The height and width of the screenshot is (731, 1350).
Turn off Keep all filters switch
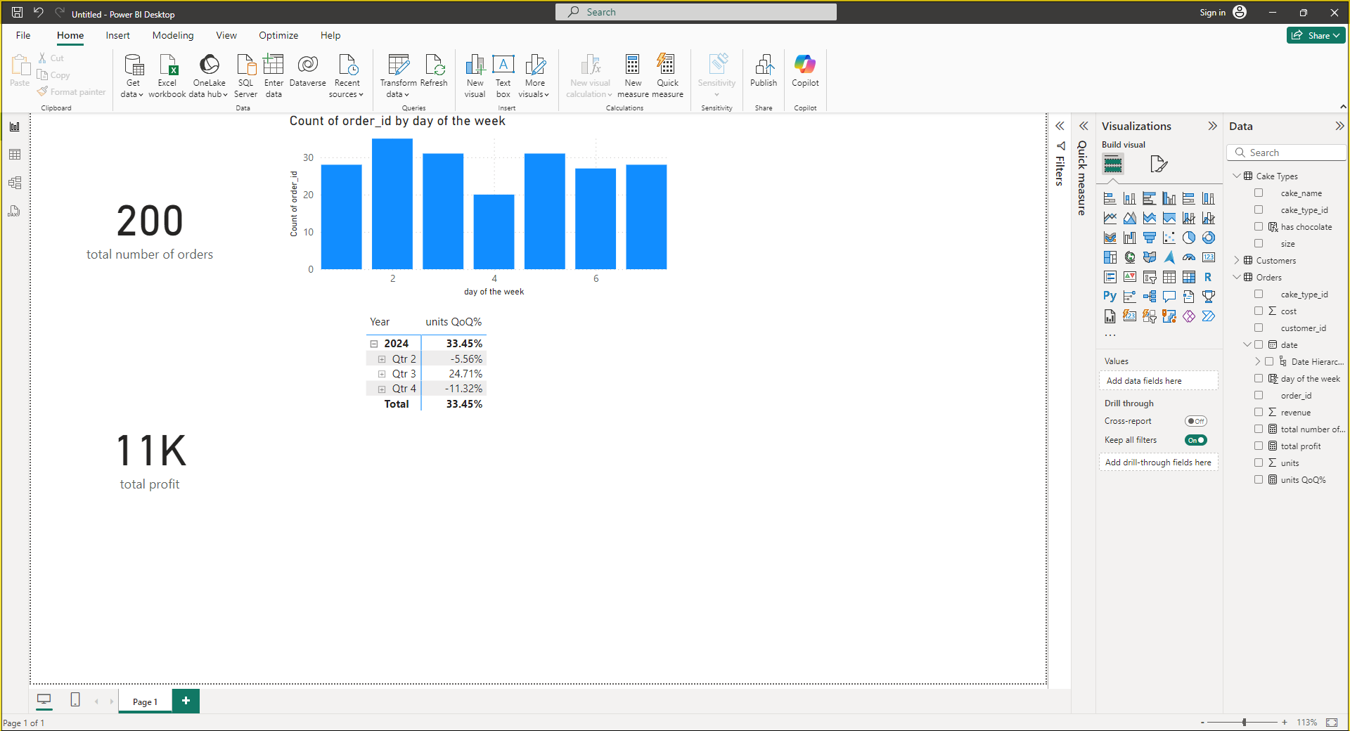click(x=1195, y=440)
